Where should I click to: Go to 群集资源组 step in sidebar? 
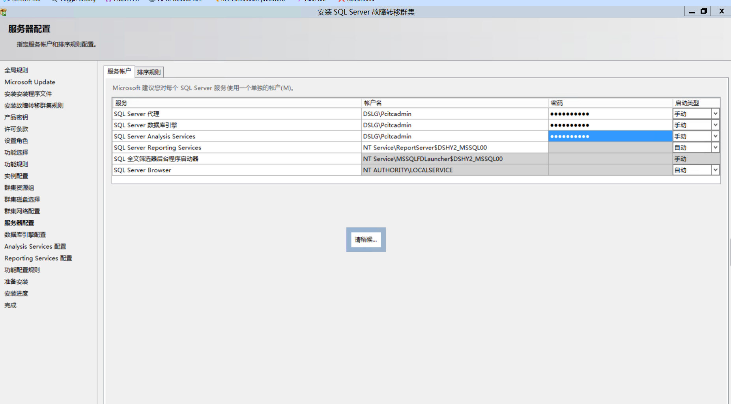pyautogui.click(x=19, y=188)
